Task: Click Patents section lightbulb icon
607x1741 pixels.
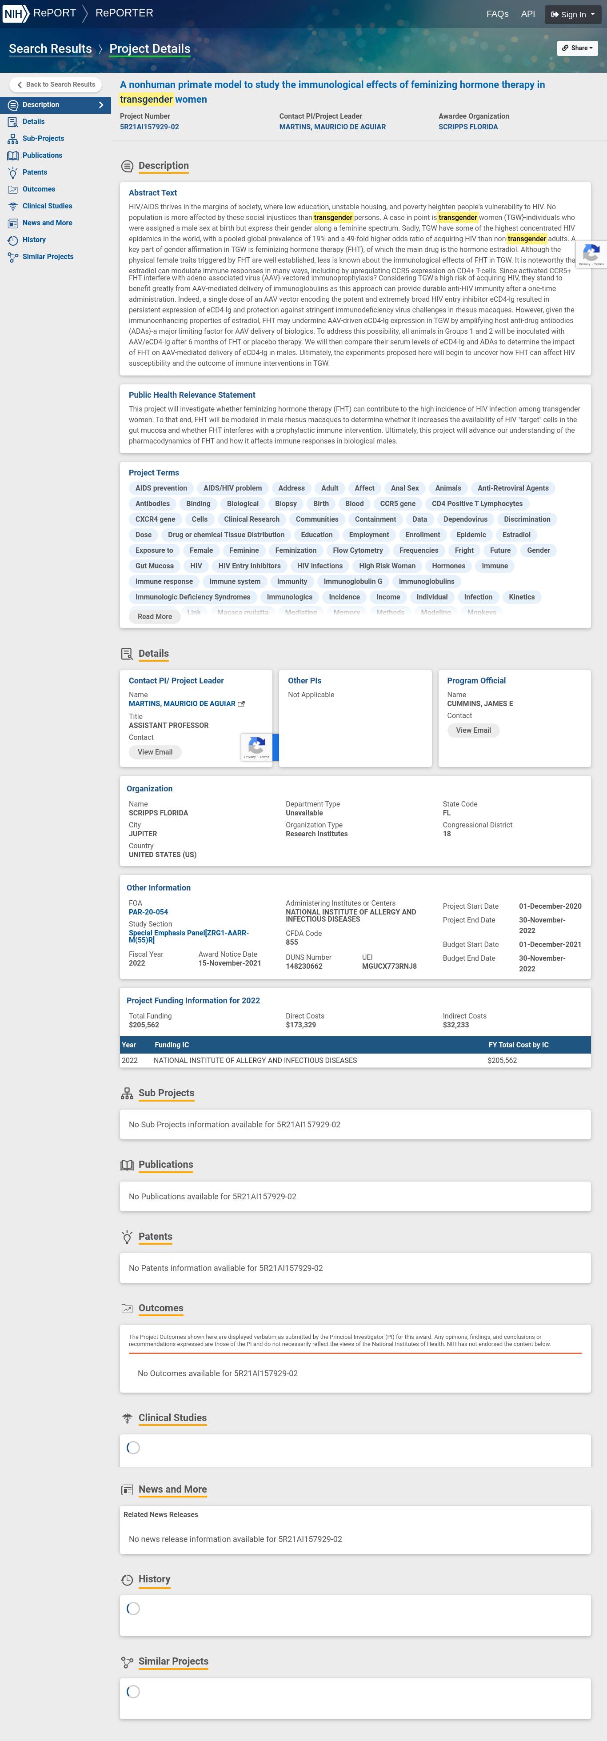Action: [x=127, y=1237]
